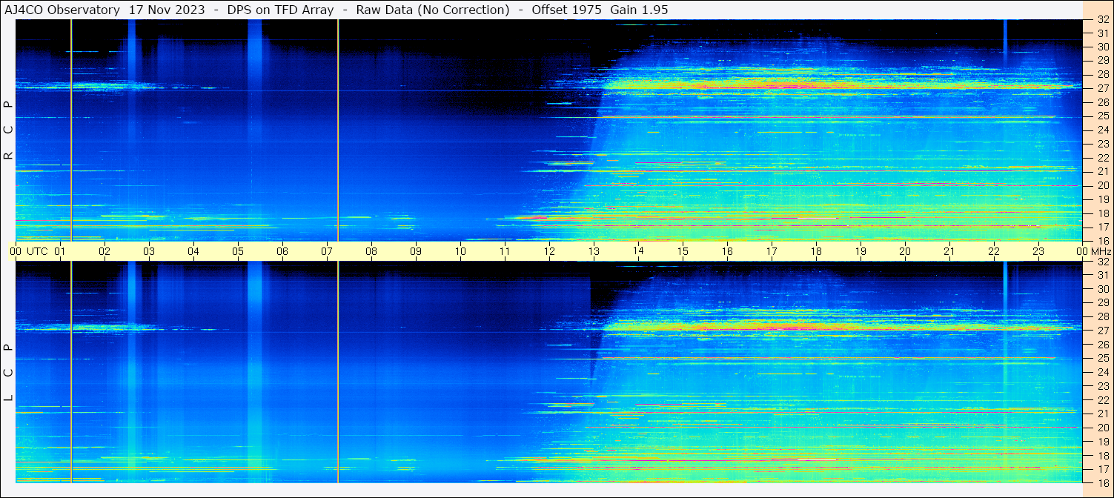Click the 07 hour label on time axis

tap(327, 251)
